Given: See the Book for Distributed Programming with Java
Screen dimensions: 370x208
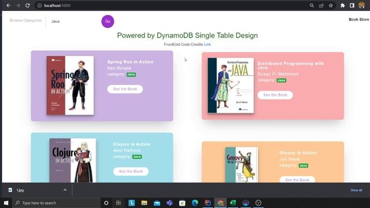Looking at the screenshot, I should pos(275,95).
